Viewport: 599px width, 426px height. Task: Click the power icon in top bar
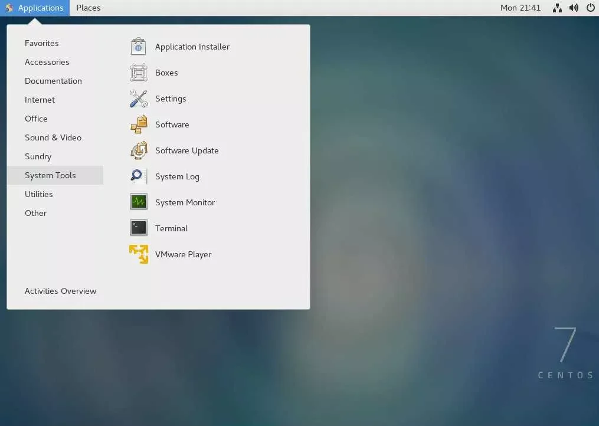coord(590,8)
